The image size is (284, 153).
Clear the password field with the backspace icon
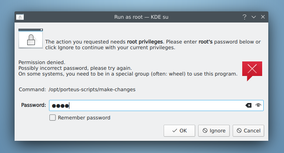(x=248, y=105)
